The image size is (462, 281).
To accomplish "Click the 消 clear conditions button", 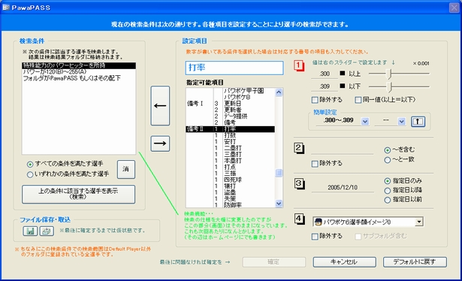I will [125, 169].
